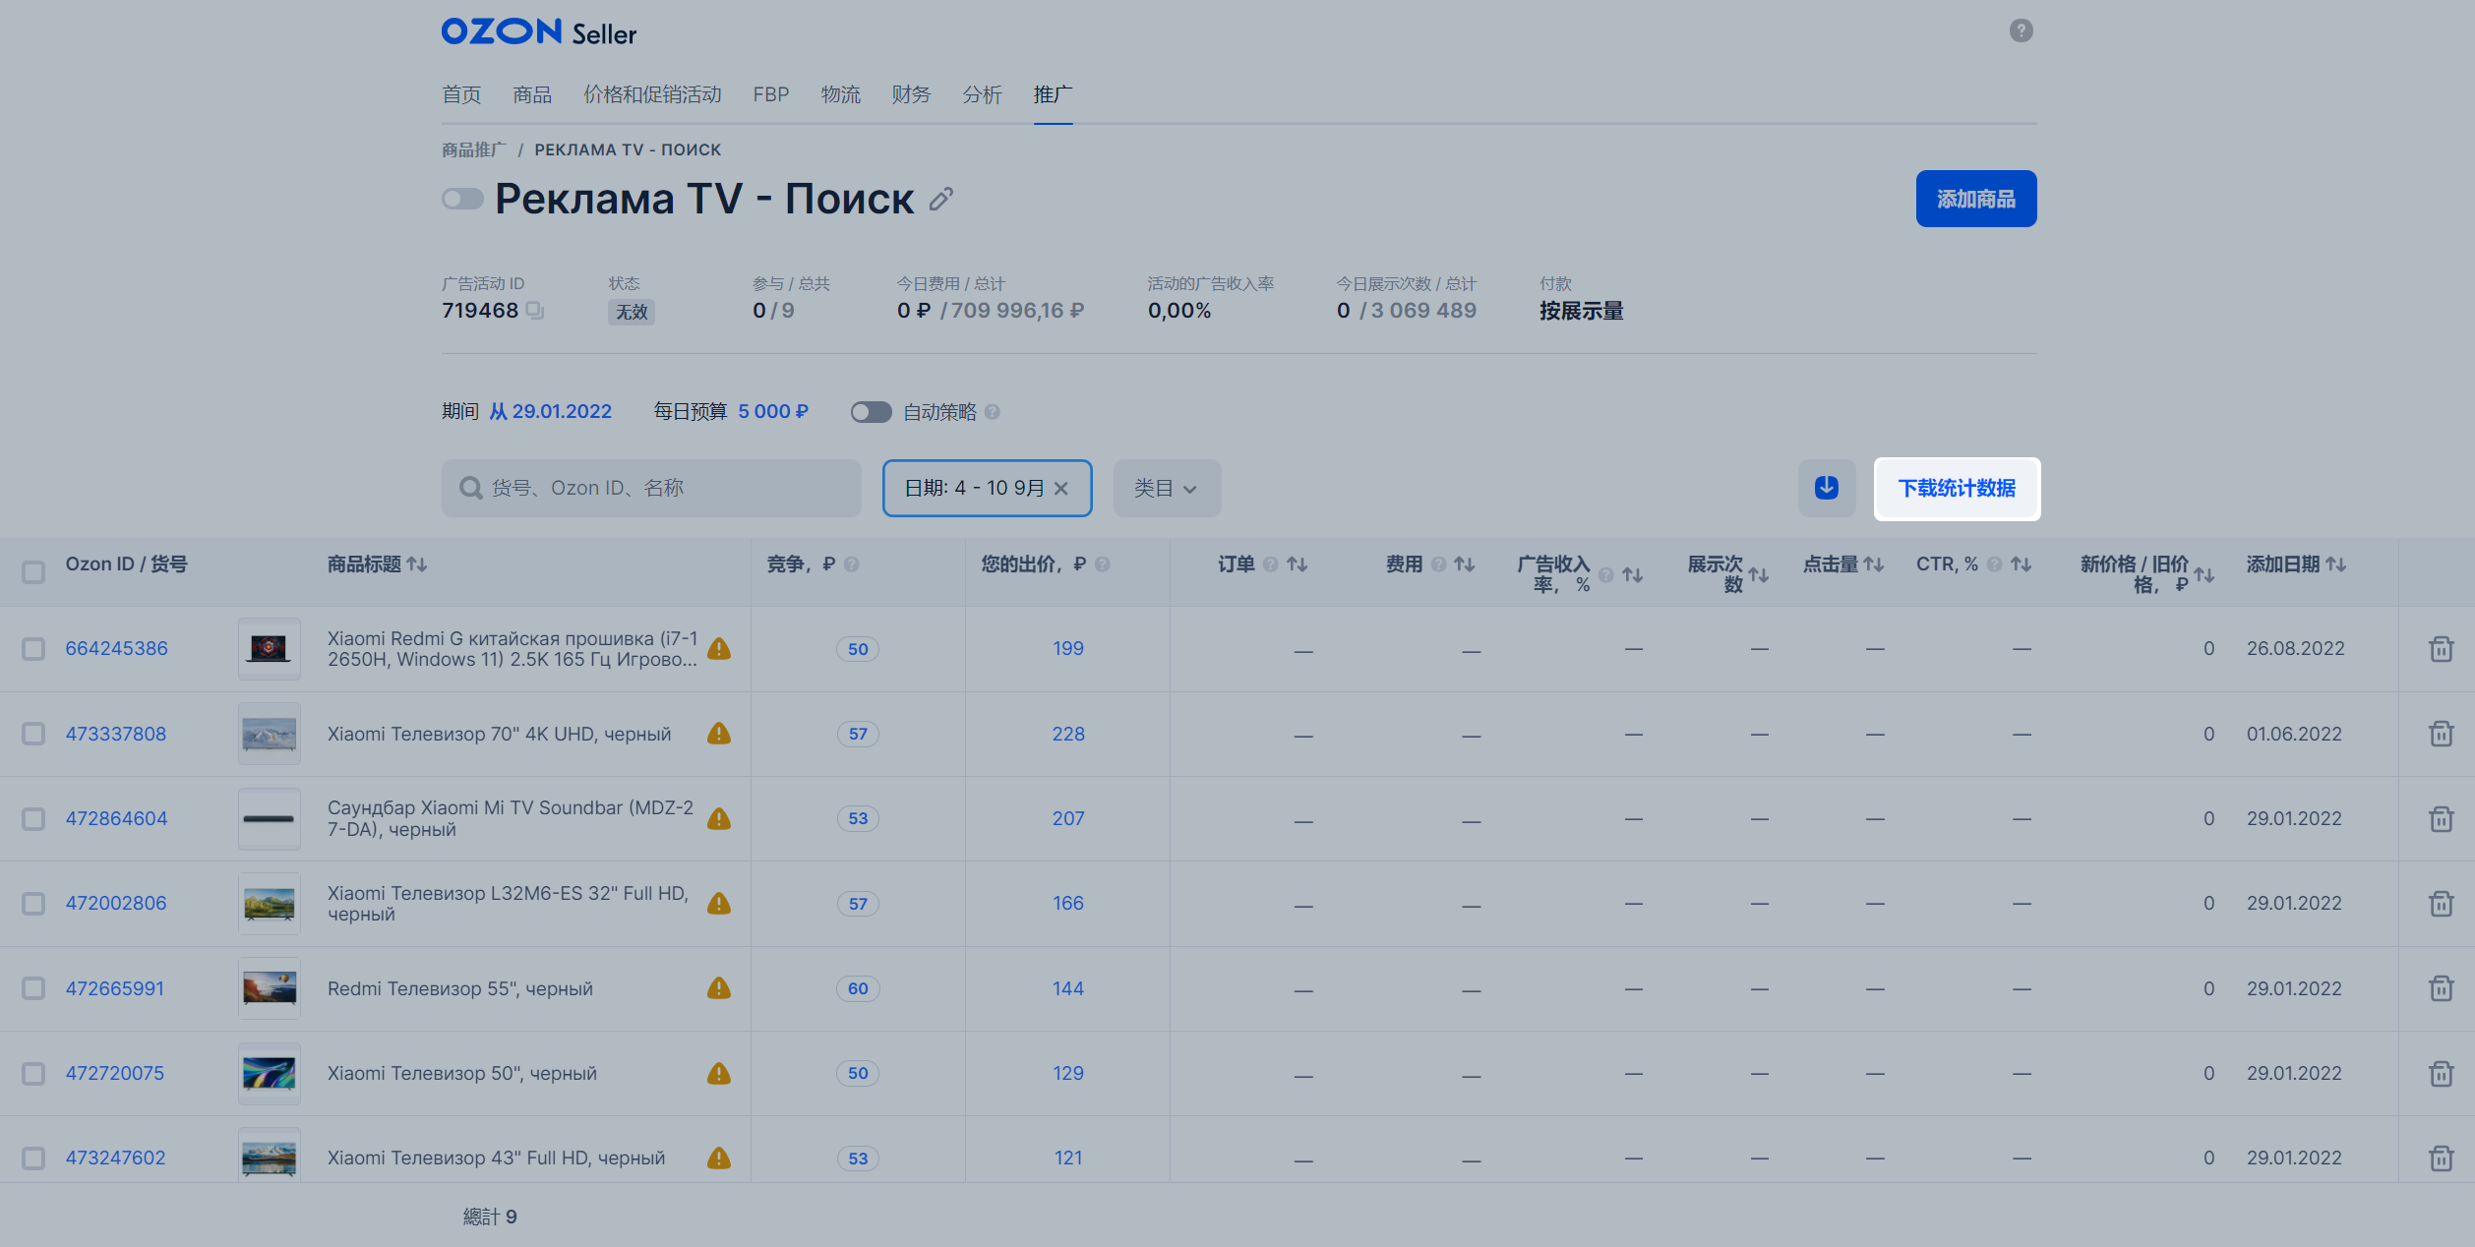Open the 商品 tab
Viewport: 2475px width, 1247px height.
coord(532,94)
